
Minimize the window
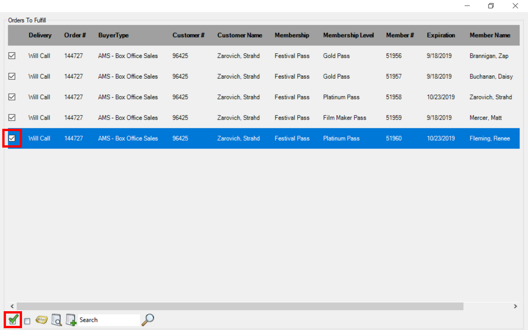[x=467, y=5]
